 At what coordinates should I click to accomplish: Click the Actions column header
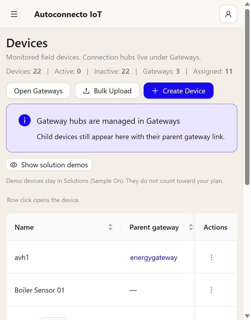pos(216,227)
